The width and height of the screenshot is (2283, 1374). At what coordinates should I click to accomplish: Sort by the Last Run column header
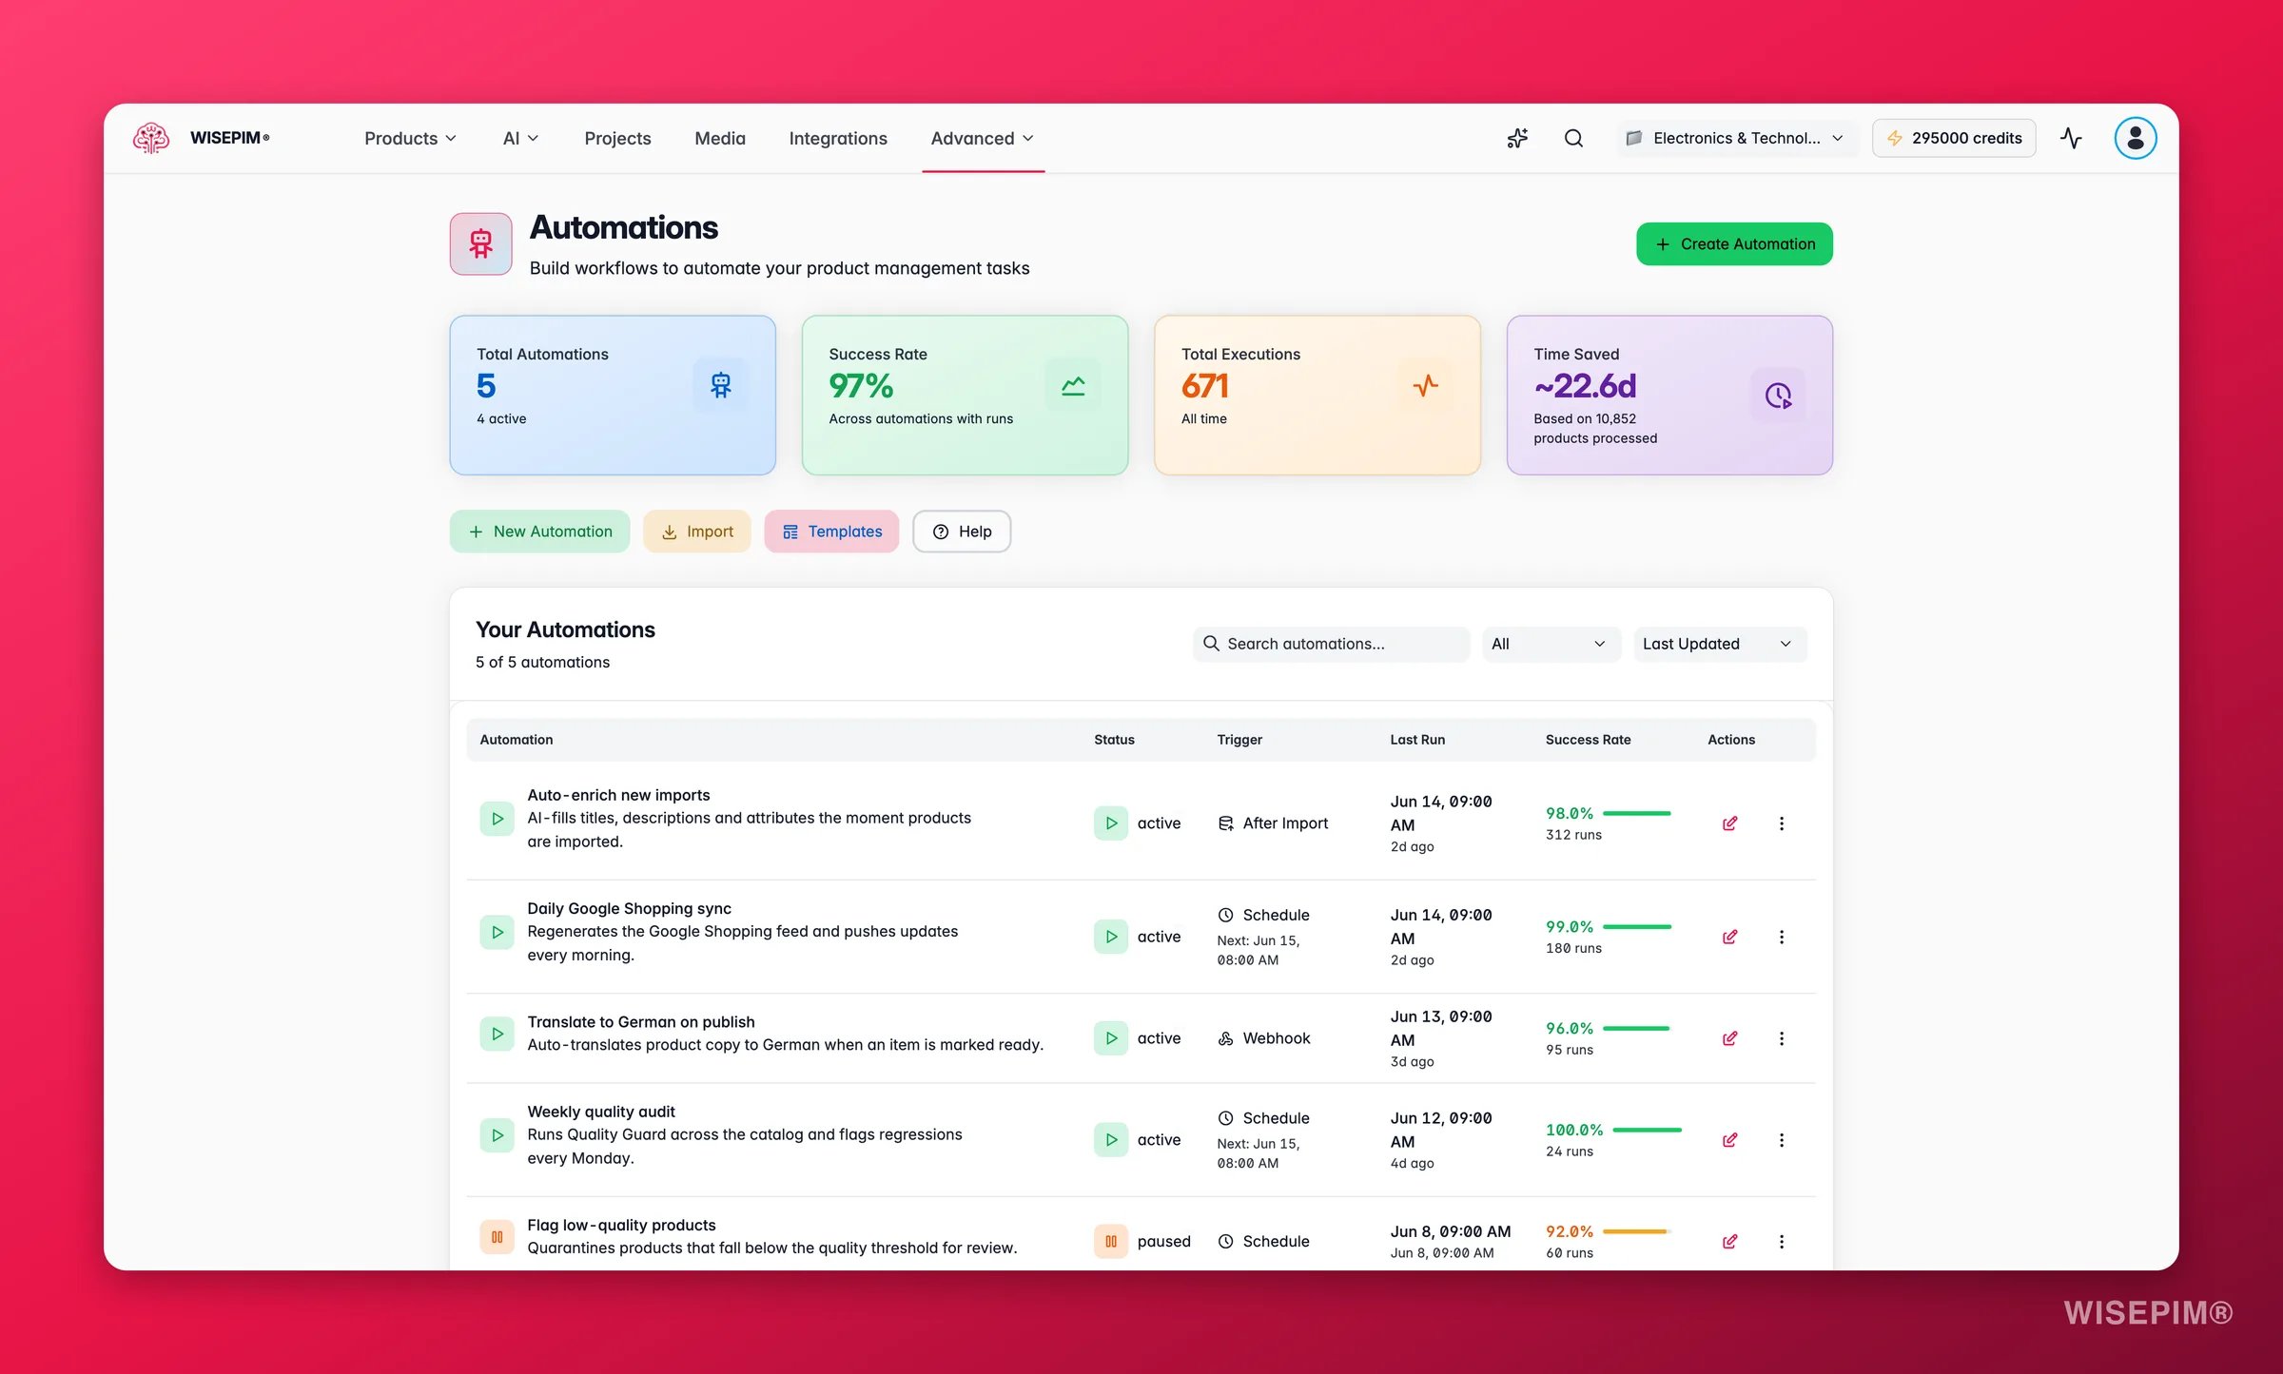[x=1417, y=740]
